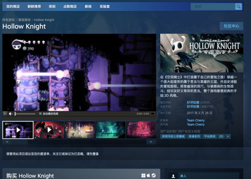Open the 社区中心 community hub button

pyautogui.click(x=231, y=26)
